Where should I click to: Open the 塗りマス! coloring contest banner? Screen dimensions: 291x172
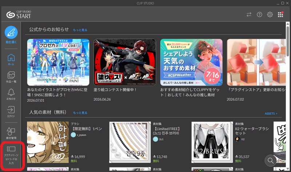[x=125, y=62]
